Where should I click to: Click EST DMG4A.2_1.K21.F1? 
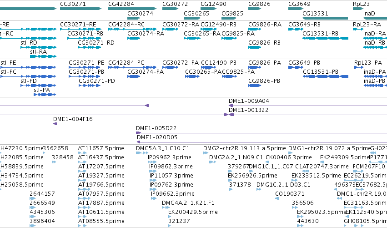tap(166, 208)
